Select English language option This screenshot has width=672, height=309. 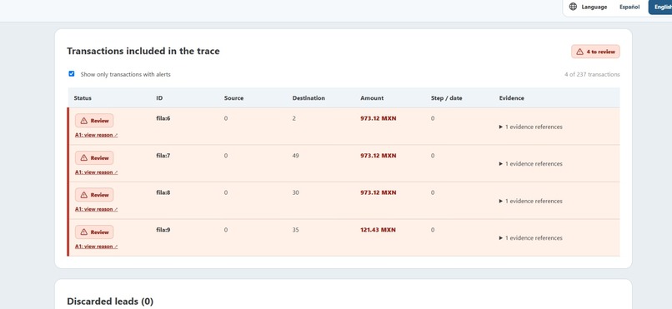[x=660, y=7]
